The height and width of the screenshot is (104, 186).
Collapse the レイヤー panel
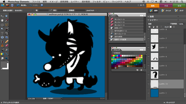tap(149, 20)
